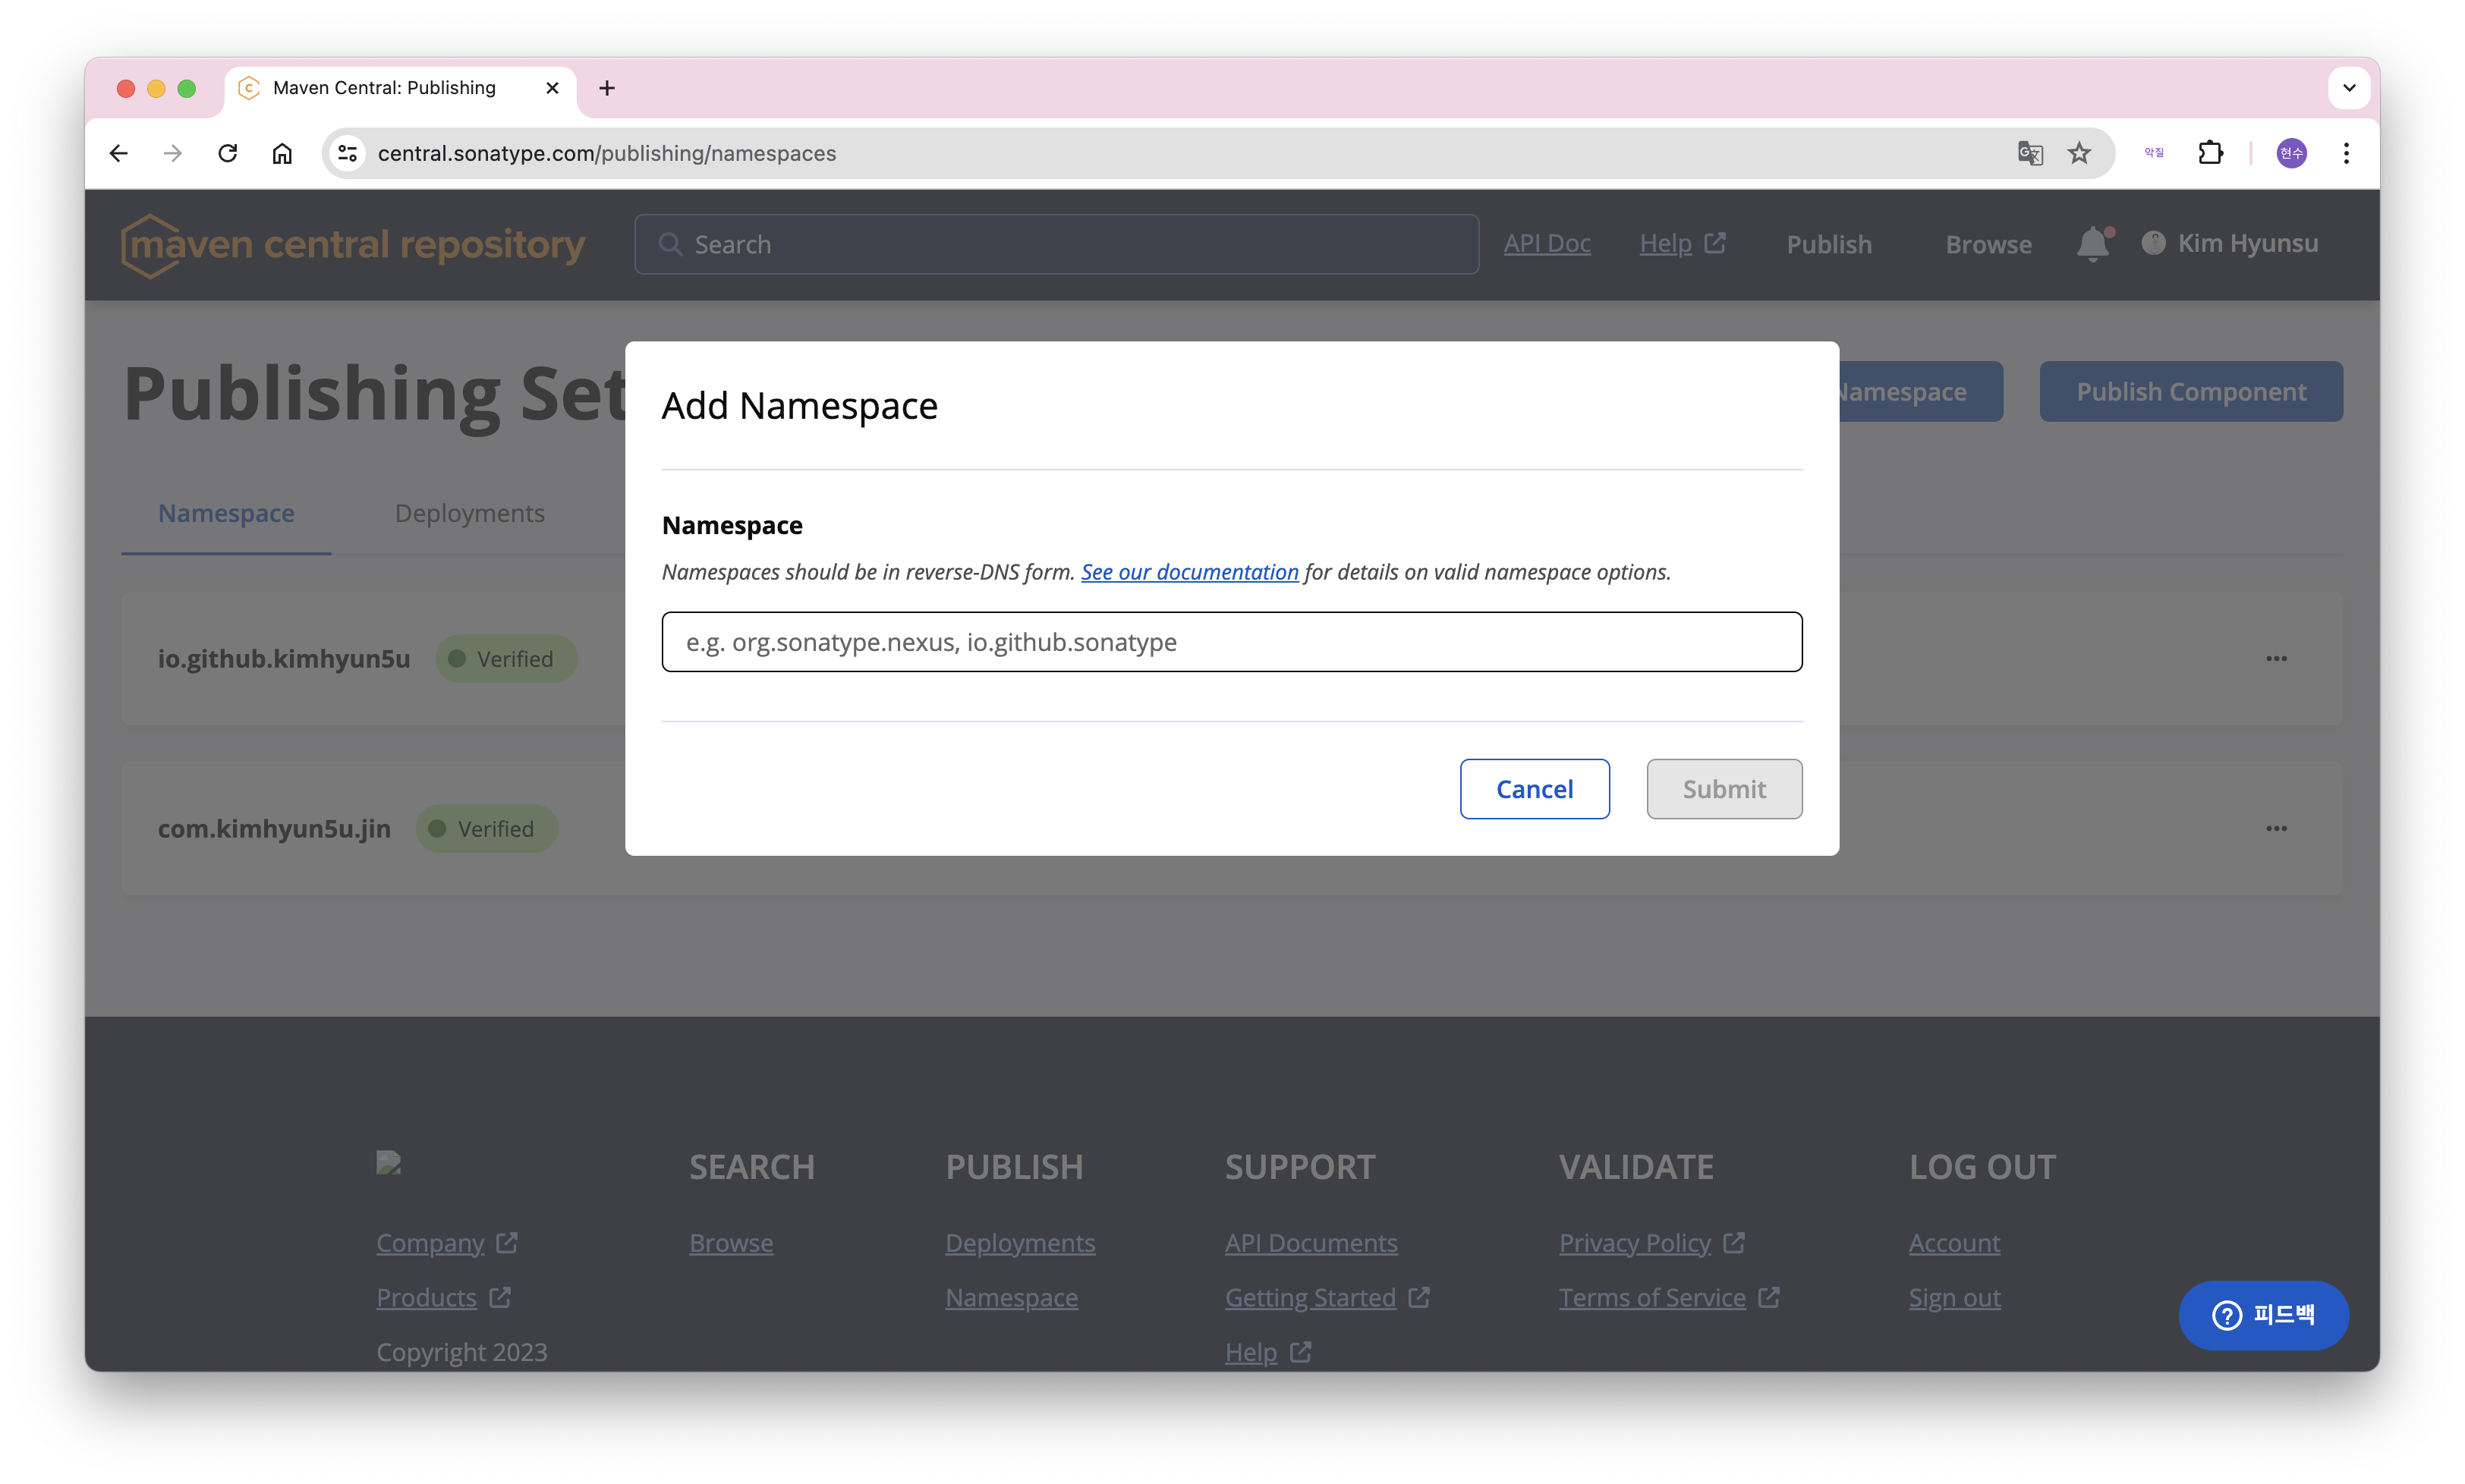Open the browser extensions puzzle icon
This screenshot has width=2465, height=1484.
click(x=2210, y=153)
